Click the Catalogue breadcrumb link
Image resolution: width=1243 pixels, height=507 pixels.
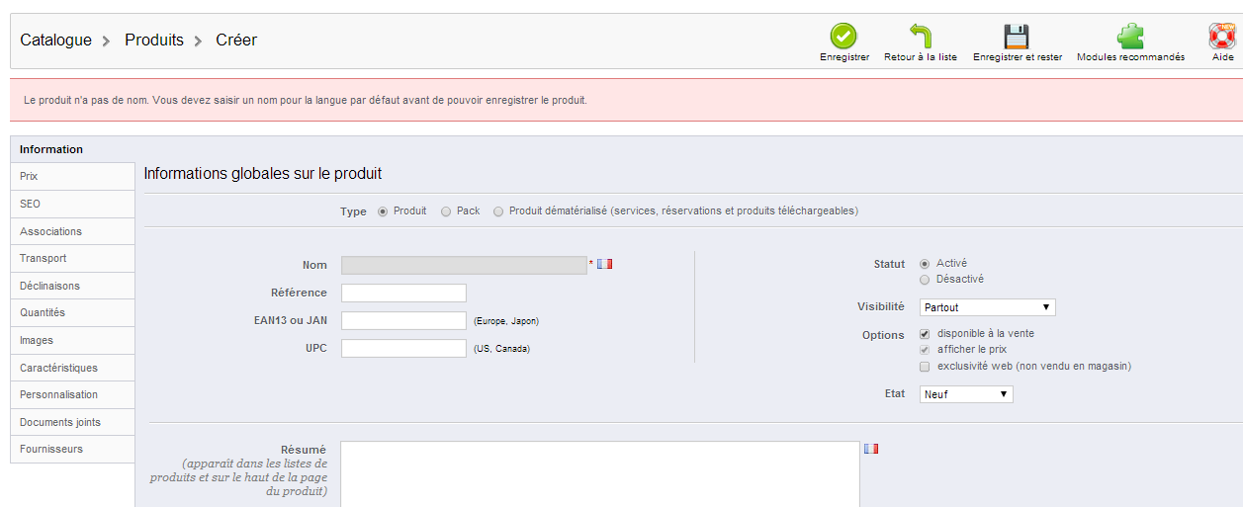click(55, 41)
